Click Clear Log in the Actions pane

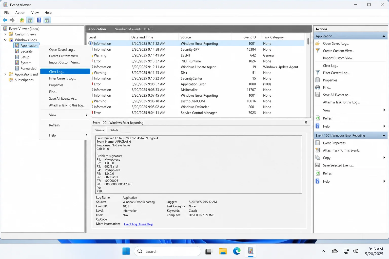(x=330, y=66)
